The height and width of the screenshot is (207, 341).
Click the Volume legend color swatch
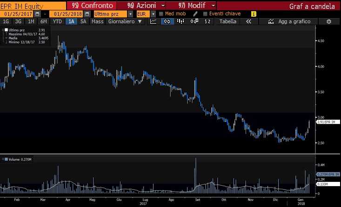[6, 159]
